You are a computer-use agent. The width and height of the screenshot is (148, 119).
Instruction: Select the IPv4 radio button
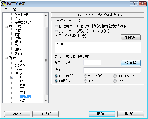(x=86, y=81)
